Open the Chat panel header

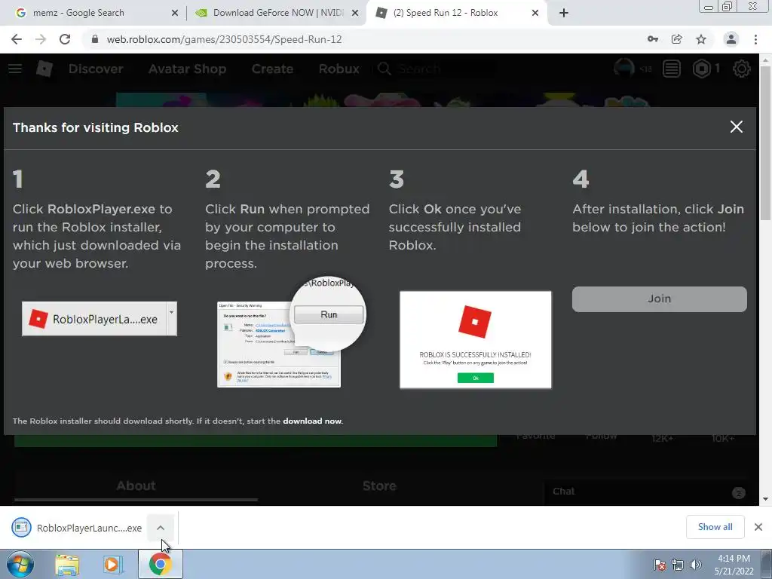coord(645,492)
